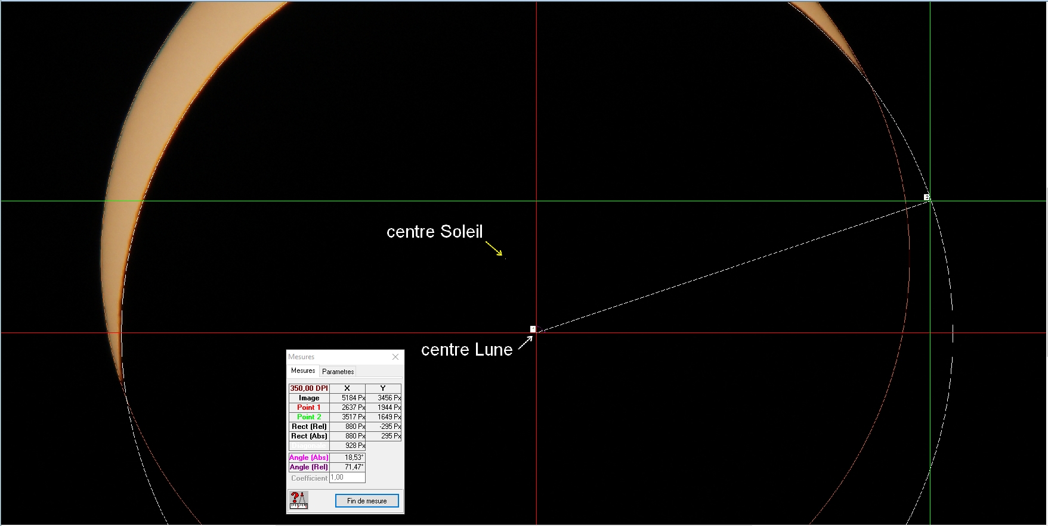Click the Rect (Rel) row label
This screenshot has width=1048, height=526.
pos(309,427)
